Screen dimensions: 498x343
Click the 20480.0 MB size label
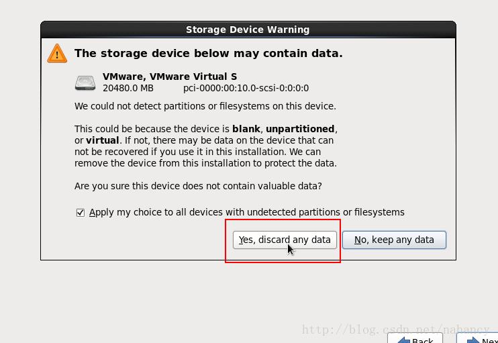128,88
